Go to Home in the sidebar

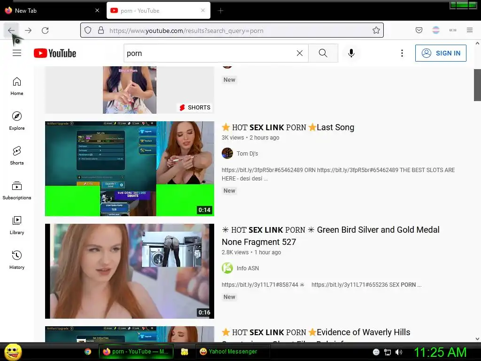click(x=17, y=86)
